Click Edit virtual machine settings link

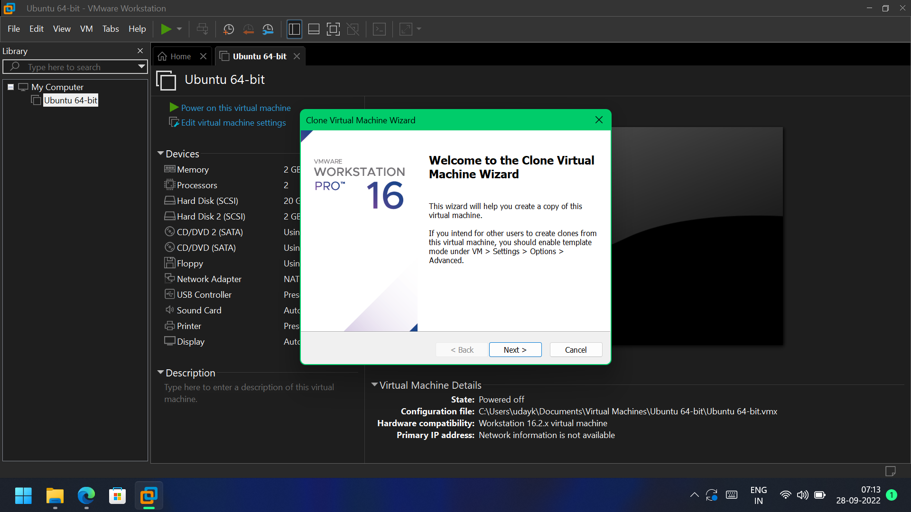233,123
